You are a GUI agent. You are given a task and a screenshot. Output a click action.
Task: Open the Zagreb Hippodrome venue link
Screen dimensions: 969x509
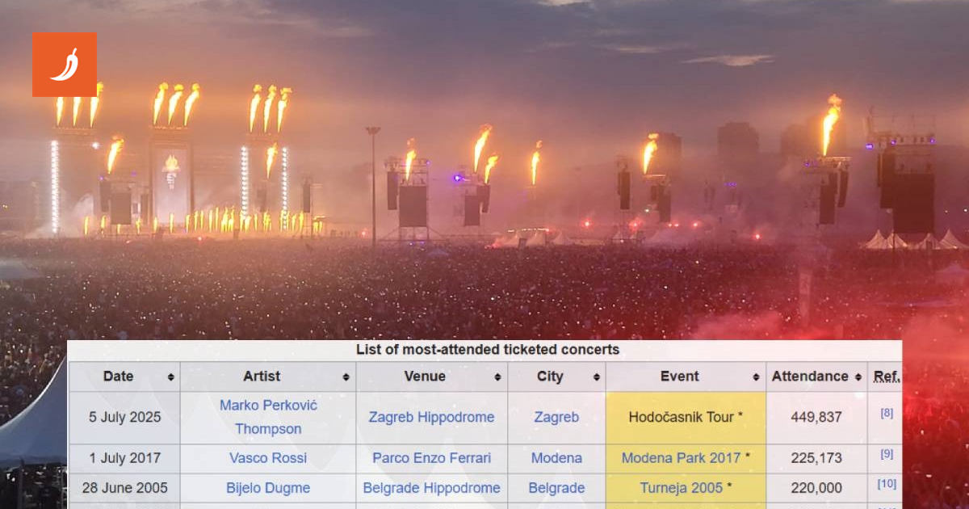click(431, 418)
